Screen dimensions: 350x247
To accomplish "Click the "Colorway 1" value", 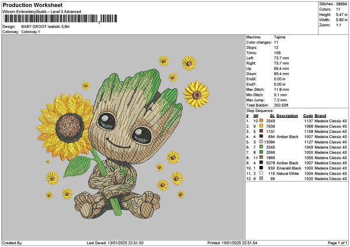I will (30, 32).
